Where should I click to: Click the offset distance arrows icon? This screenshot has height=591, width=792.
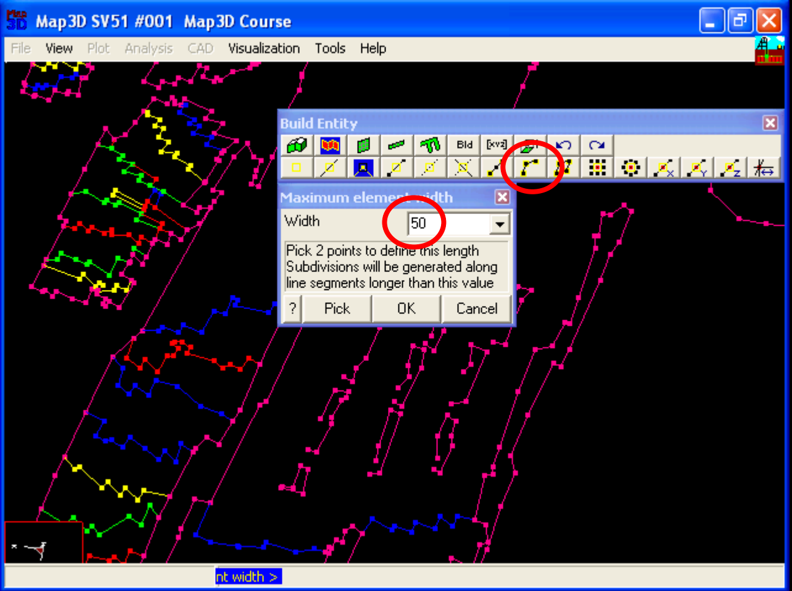[764, 167]
